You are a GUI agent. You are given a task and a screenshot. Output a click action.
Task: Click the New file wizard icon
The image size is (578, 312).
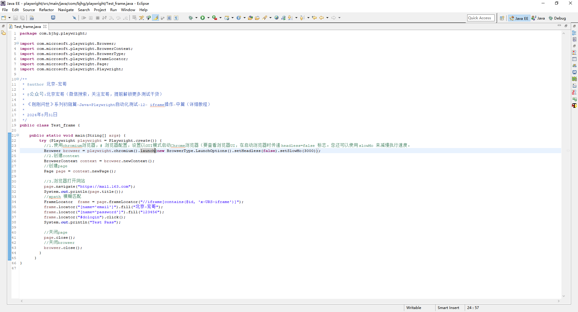point(4,18)
